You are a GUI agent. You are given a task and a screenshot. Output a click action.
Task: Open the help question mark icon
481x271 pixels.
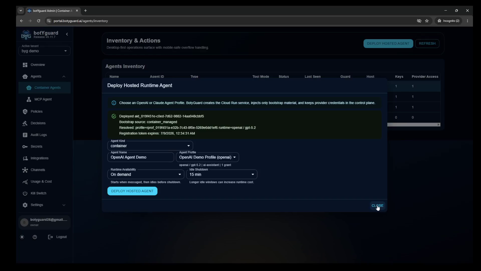[35, 237]
